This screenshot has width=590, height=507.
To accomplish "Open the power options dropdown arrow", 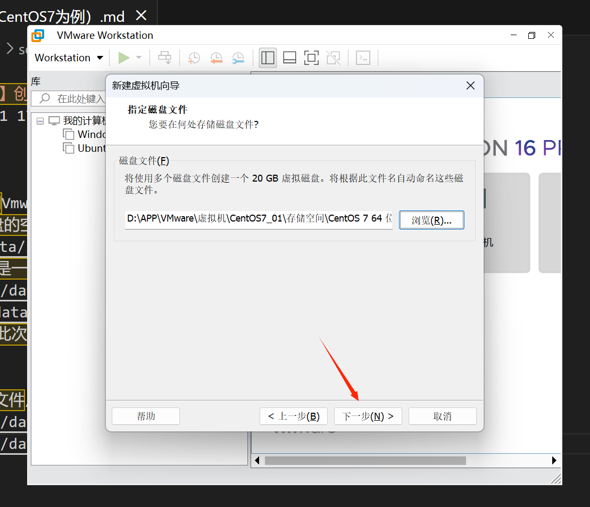I will (x=139, y=58).
